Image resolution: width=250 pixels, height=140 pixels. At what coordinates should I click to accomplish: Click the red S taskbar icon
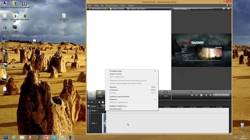tap(30, 137)
